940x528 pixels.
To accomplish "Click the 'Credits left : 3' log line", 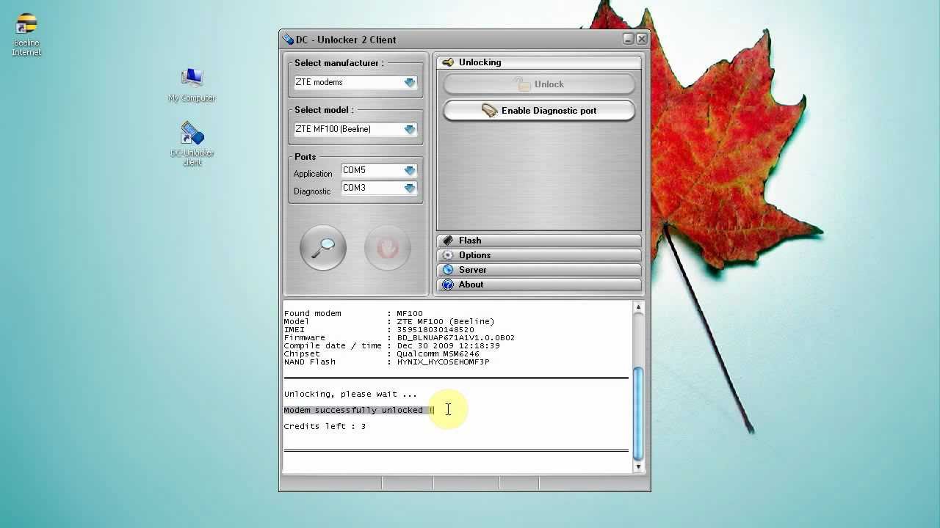I will click(325, 426).
